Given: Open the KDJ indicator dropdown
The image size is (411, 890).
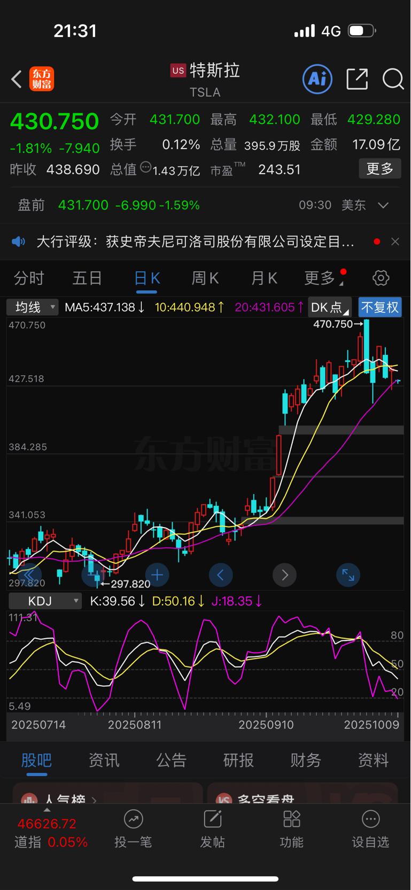Looking at the screenshot, I should (x=45, y=601).
